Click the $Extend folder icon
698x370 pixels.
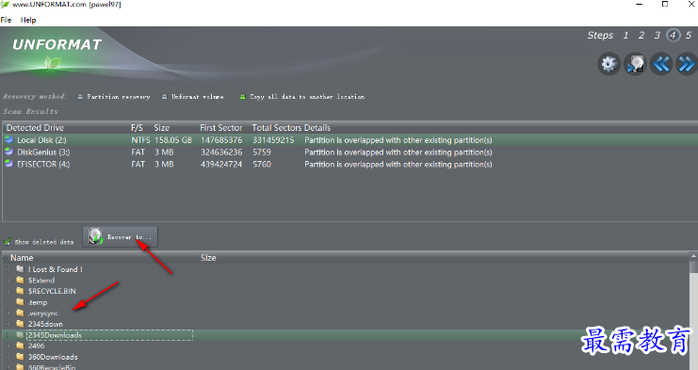coord(20,280)
